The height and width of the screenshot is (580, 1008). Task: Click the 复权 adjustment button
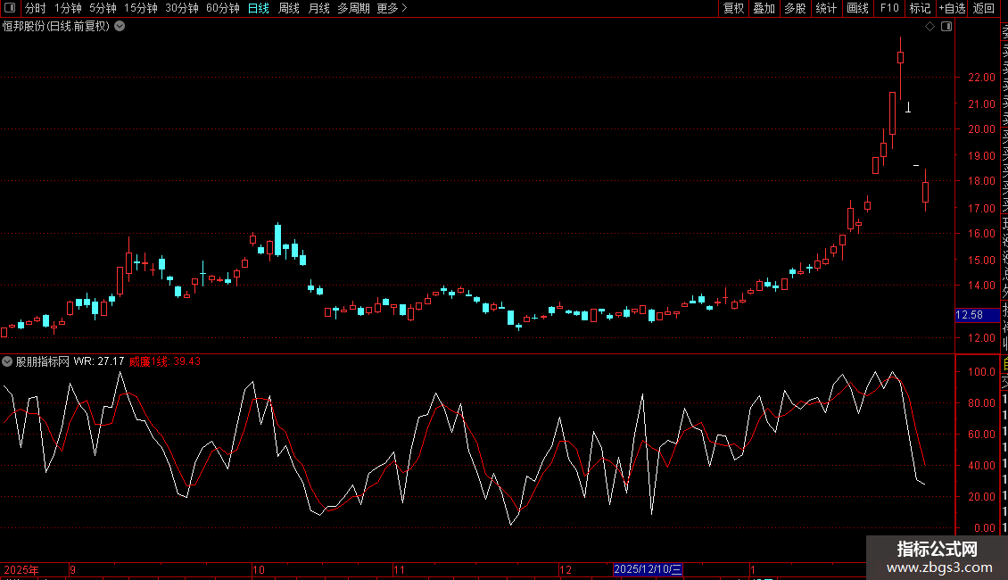(x=733, y=8)
